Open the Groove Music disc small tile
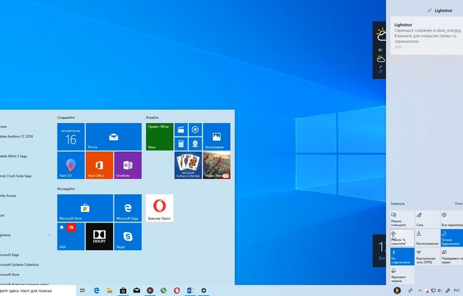Screen dimensions: 463x296 tap(195, 130)
